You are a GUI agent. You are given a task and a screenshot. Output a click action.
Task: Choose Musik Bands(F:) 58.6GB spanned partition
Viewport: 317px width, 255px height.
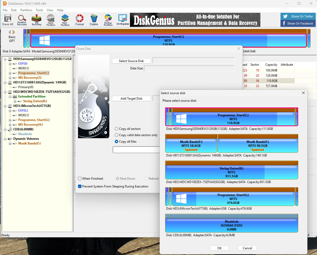coord(191,143)
